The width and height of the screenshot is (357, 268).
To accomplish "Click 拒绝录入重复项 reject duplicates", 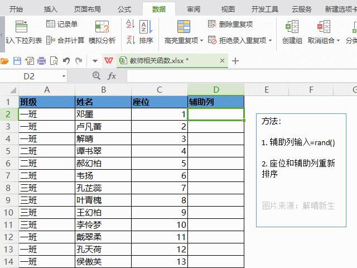I will click(237, 40).
